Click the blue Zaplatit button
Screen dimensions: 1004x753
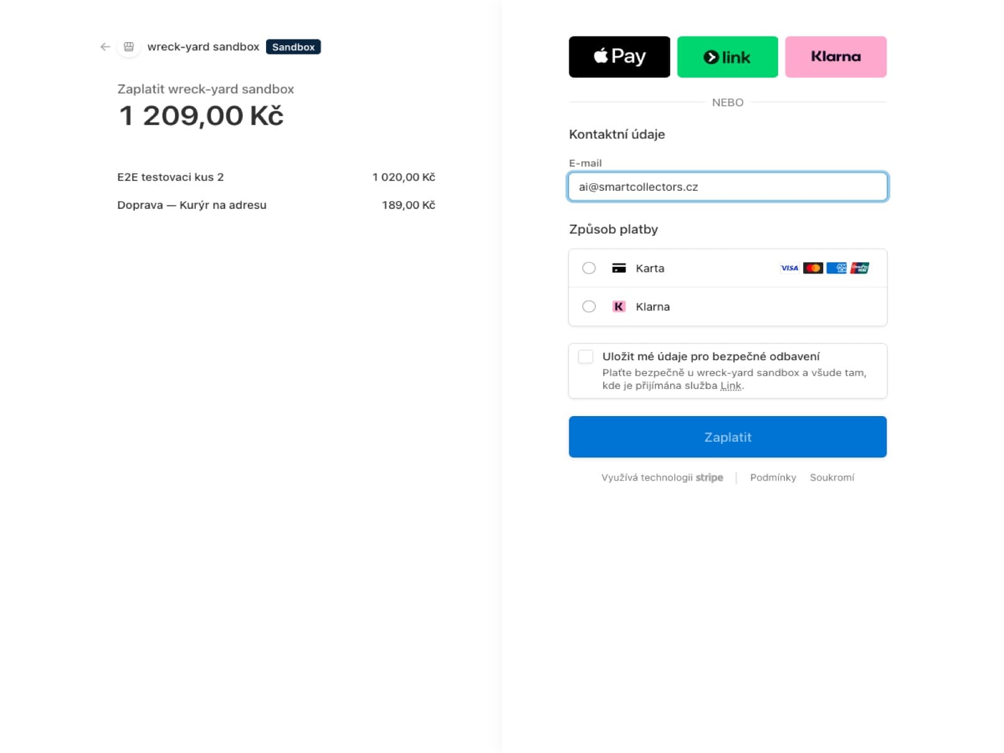(x=727, y=437)
